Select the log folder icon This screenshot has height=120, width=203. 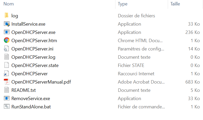6,16
